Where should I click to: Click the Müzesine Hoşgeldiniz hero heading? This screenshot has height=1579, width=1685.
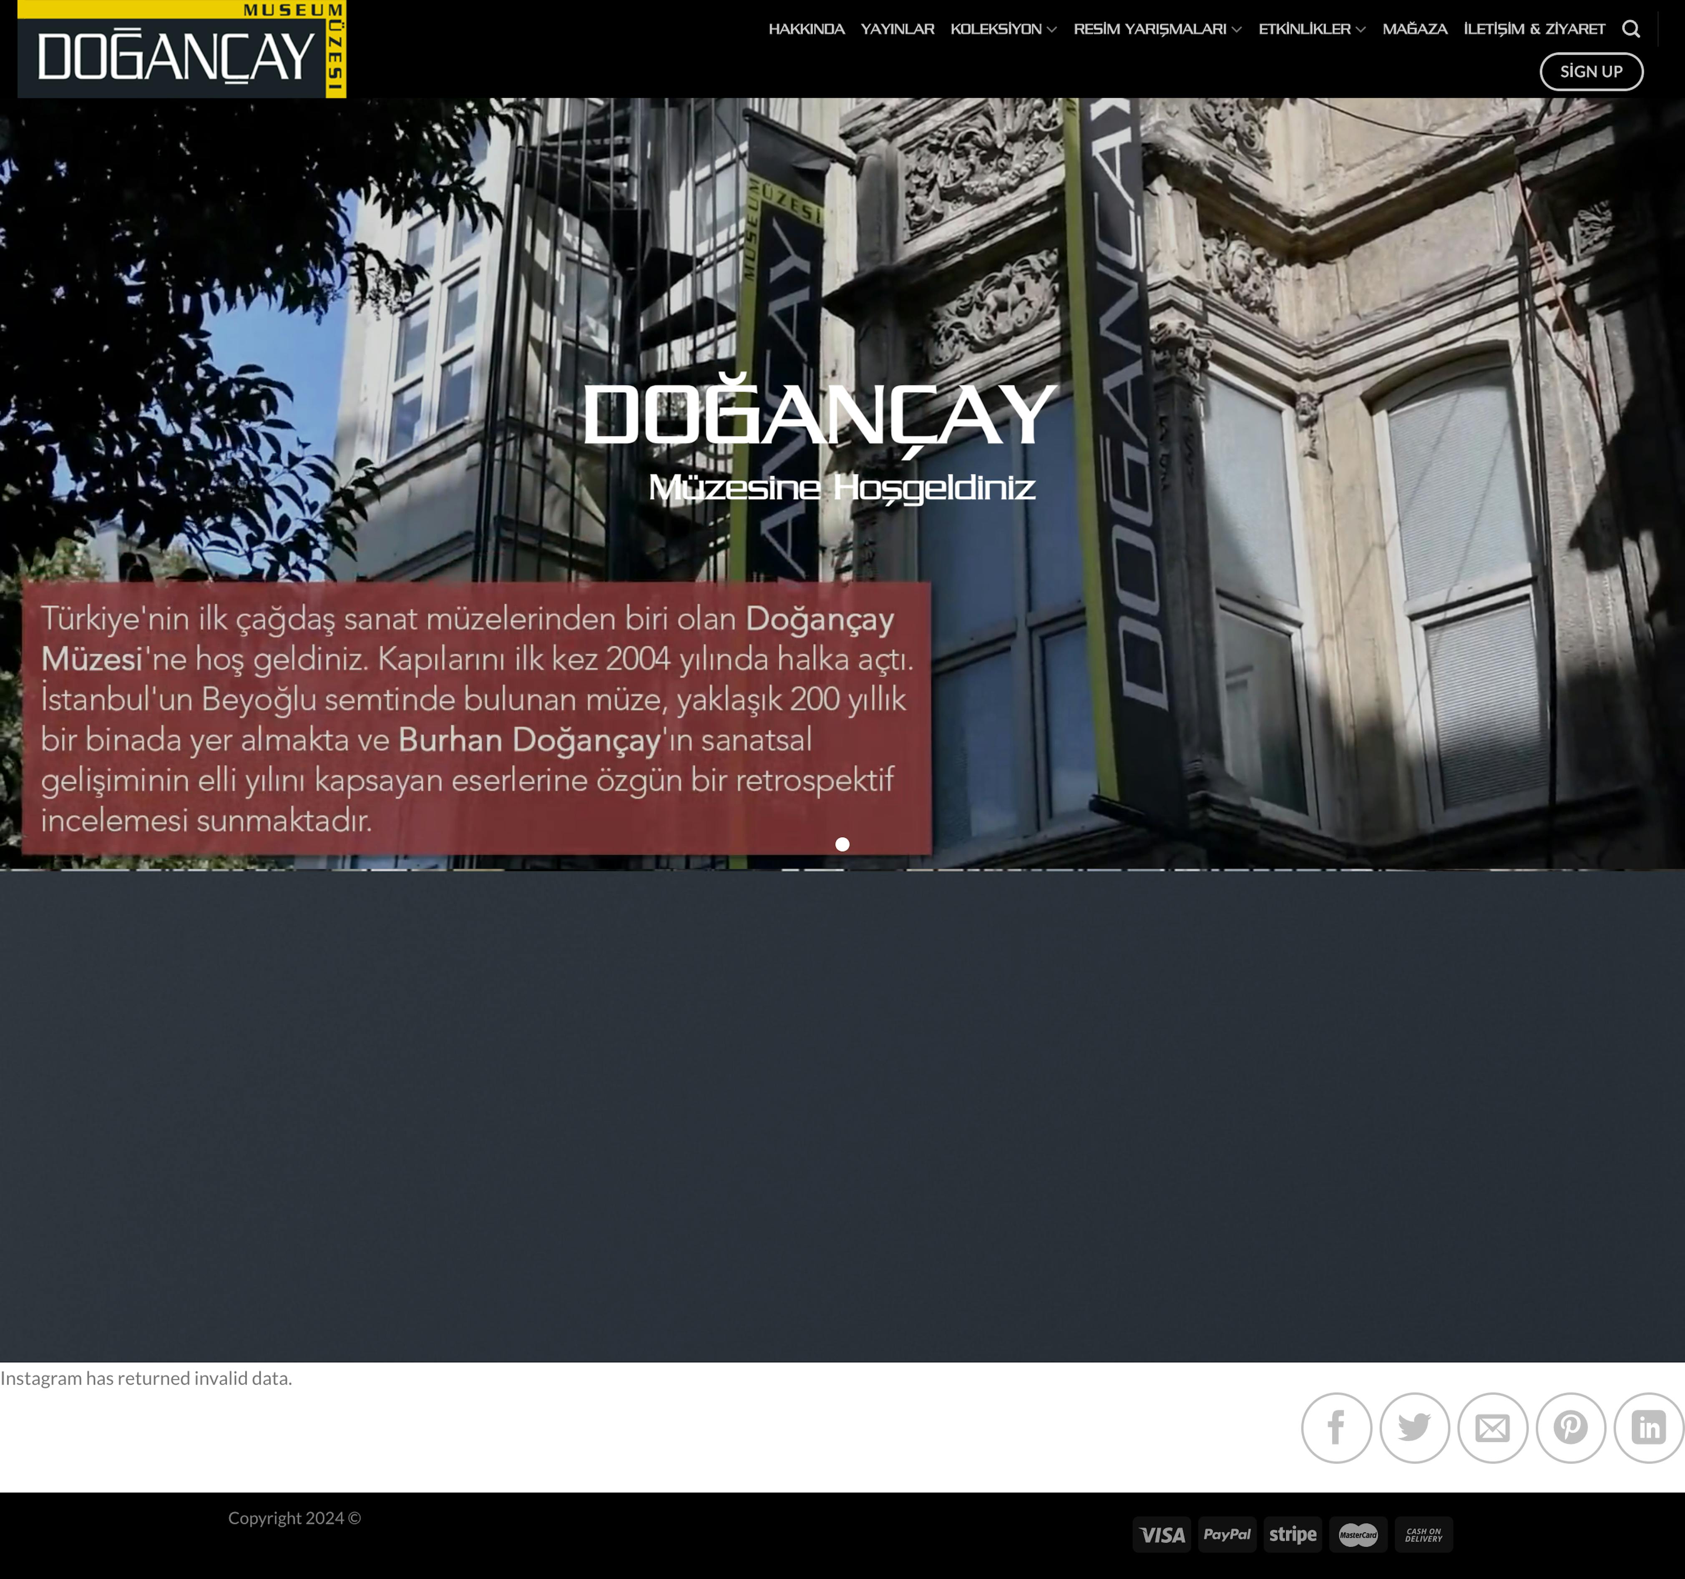(842, 488)
